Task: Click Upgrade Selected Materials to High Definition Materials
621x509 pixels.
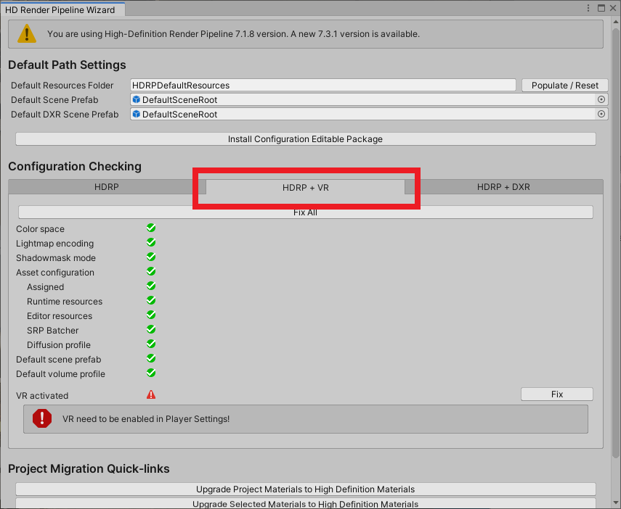Action: [305, 504]
